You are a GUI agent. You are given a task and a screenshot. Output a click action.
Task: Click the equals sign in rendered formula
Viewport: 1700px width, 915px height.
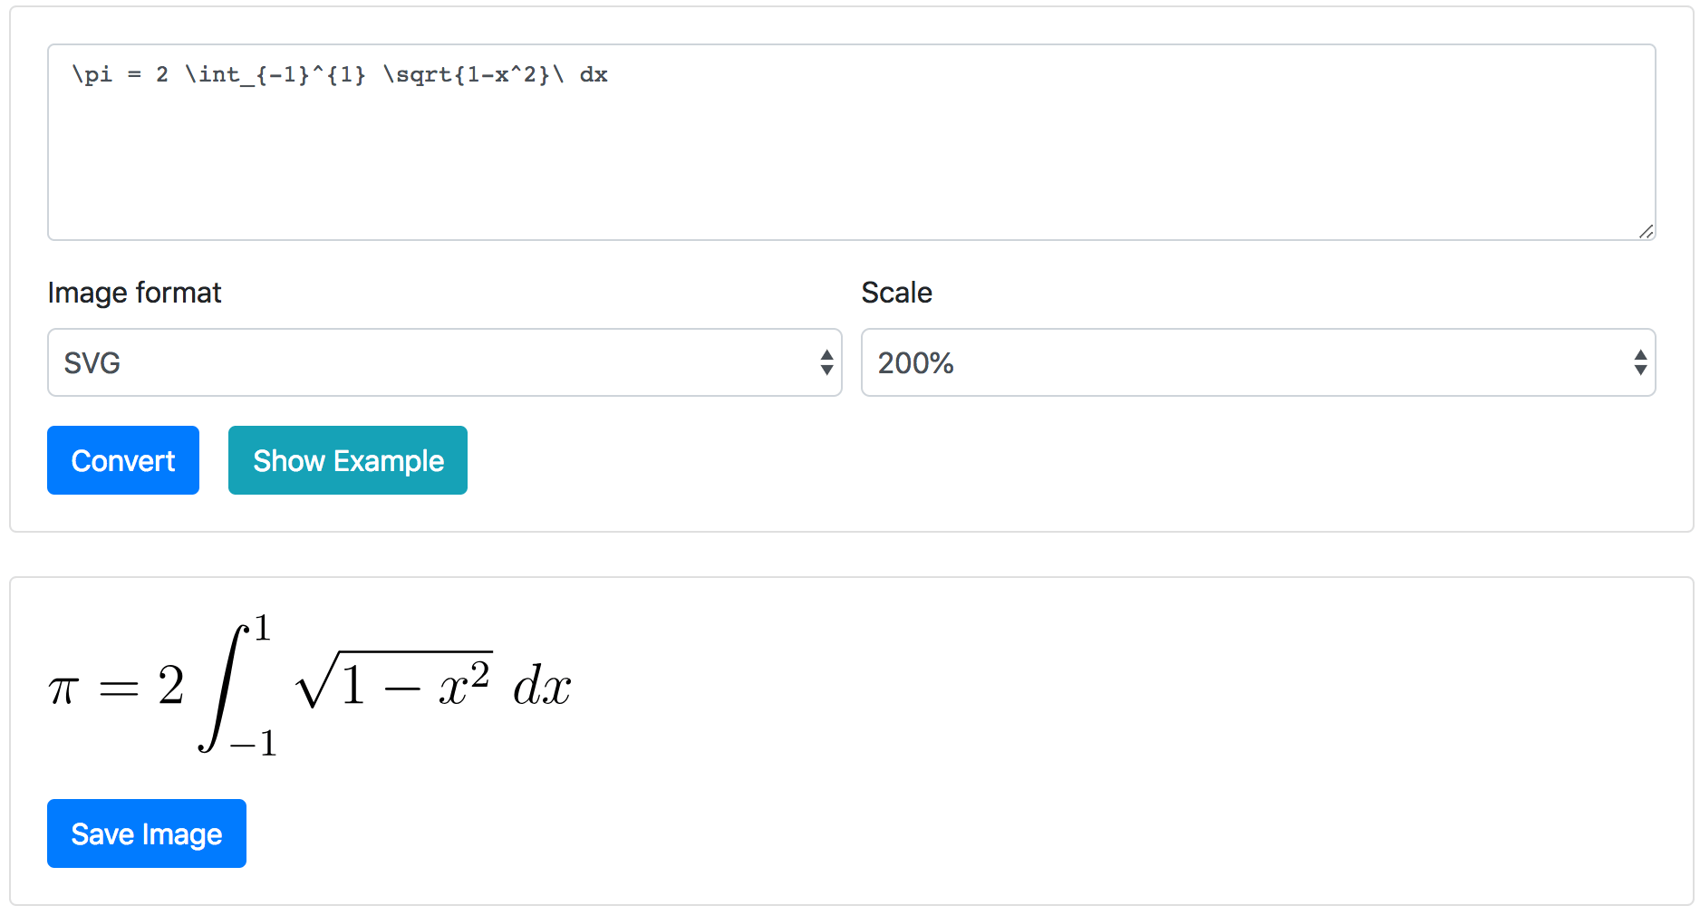coord(119,690)
